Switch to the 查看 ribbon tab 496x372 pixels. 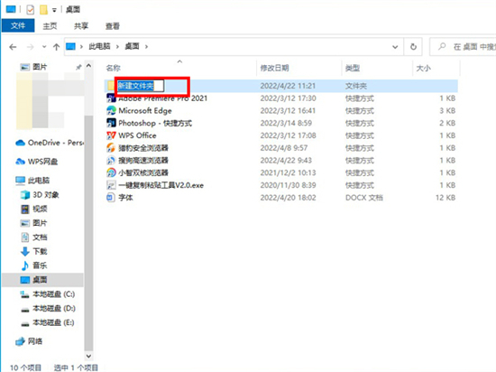(x=113, y=26)
